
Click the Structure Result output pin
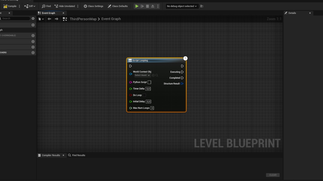(182, 84)
